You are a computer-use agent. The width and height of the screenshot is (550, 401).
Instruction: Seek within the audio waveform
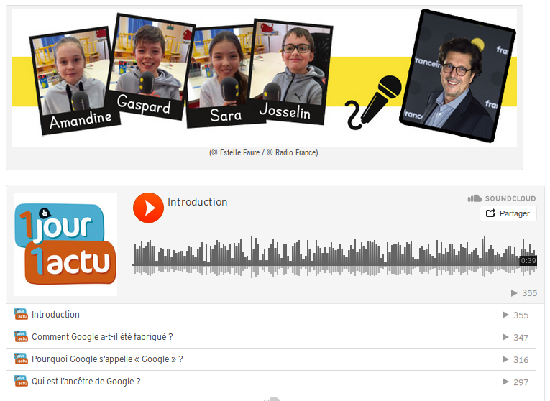tap(324, 257)
